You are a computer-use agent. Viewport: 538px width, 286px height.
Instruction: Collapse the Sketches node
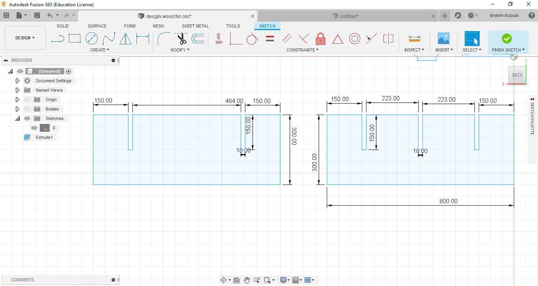click(x=17, y=118)
